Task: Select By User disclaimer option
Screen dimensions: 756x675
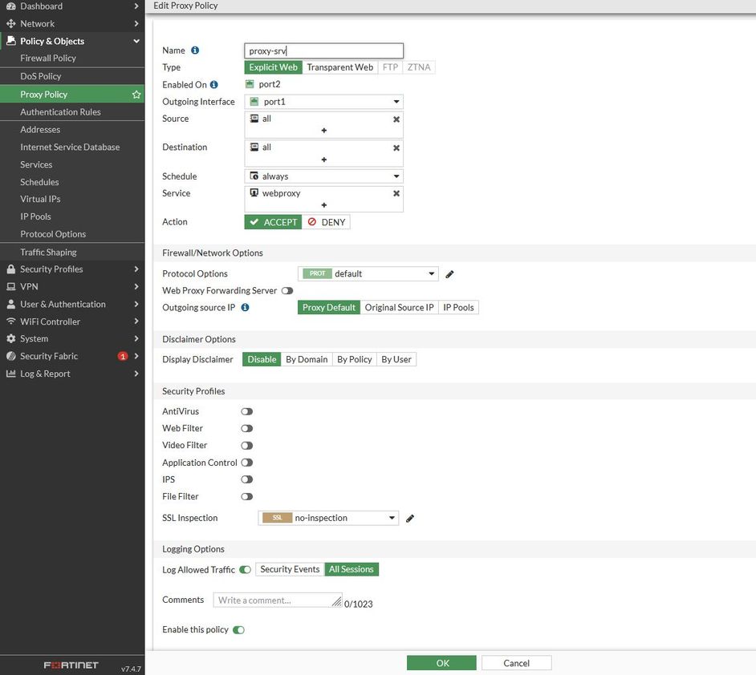Action: pos(396,359)
